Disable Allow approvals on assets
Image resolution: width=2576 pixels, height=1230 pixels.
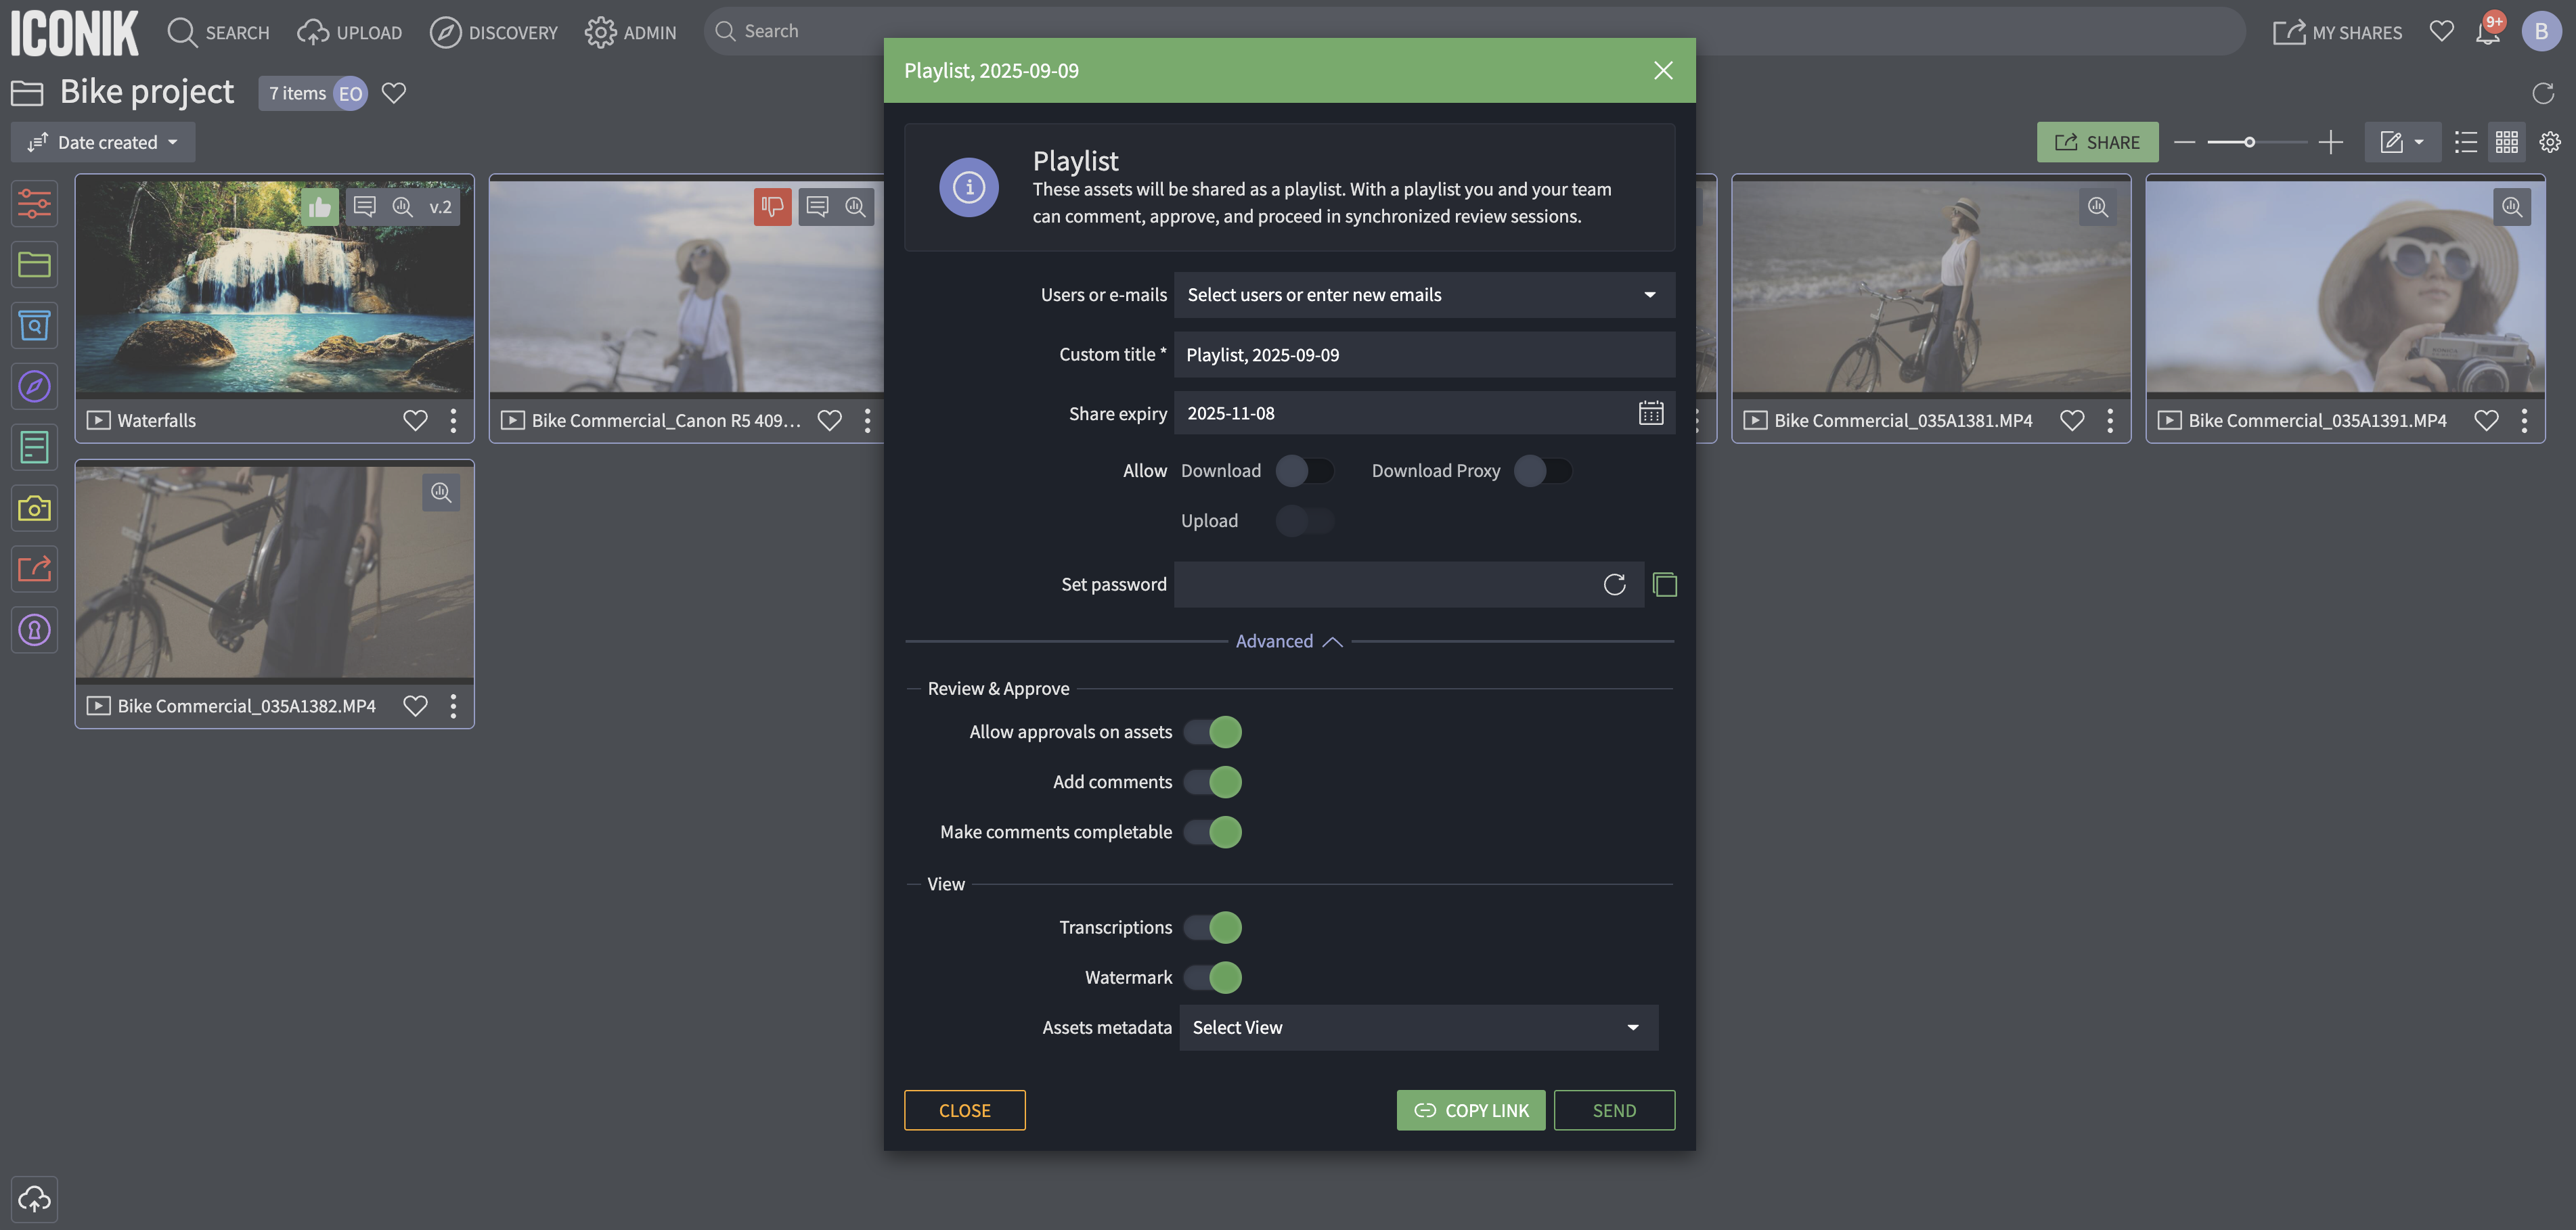point(1213,732)
